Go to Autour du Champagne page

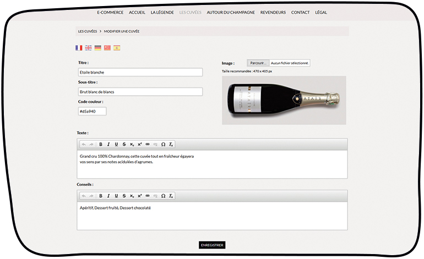[x=231, y=12]
